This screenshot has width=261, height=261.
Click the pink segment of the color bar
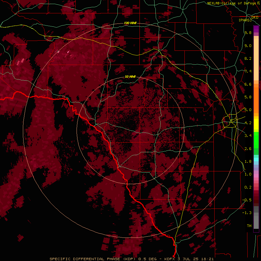coord(256,176)
